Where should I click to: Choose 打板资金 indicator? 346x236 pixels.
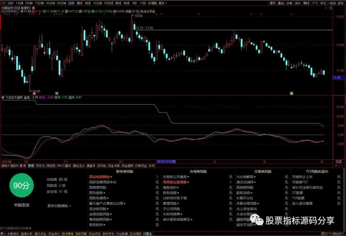(x=141, y=166)
